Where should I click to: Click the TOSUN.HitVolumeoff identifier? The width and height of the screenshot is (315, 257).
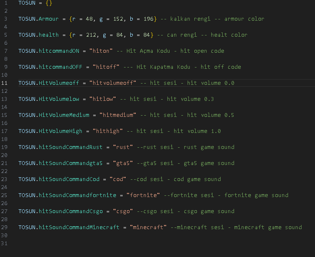click(48, 83)
